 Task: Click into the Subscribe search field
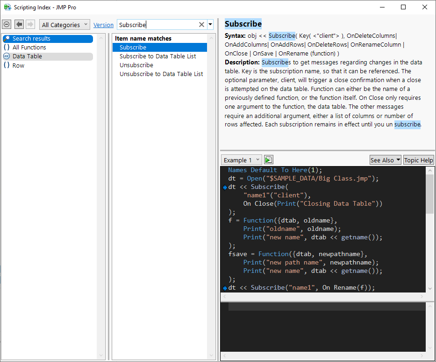point(157,25)
